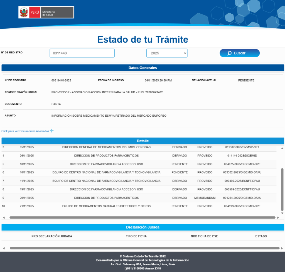Click the right arrow of Declaración Jurada scrollbar
This screenshot has height=272, width=285.
coord(282,248)
